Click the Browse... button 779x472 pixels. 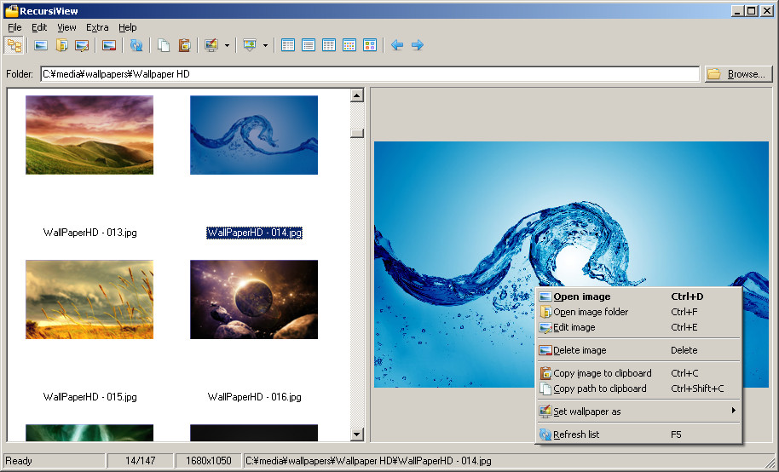coord(738,74)
